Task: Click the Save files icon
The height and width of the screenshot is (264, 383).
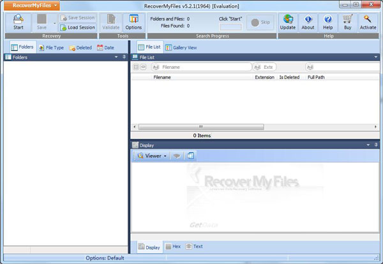Action: click(x=41, y=22)
